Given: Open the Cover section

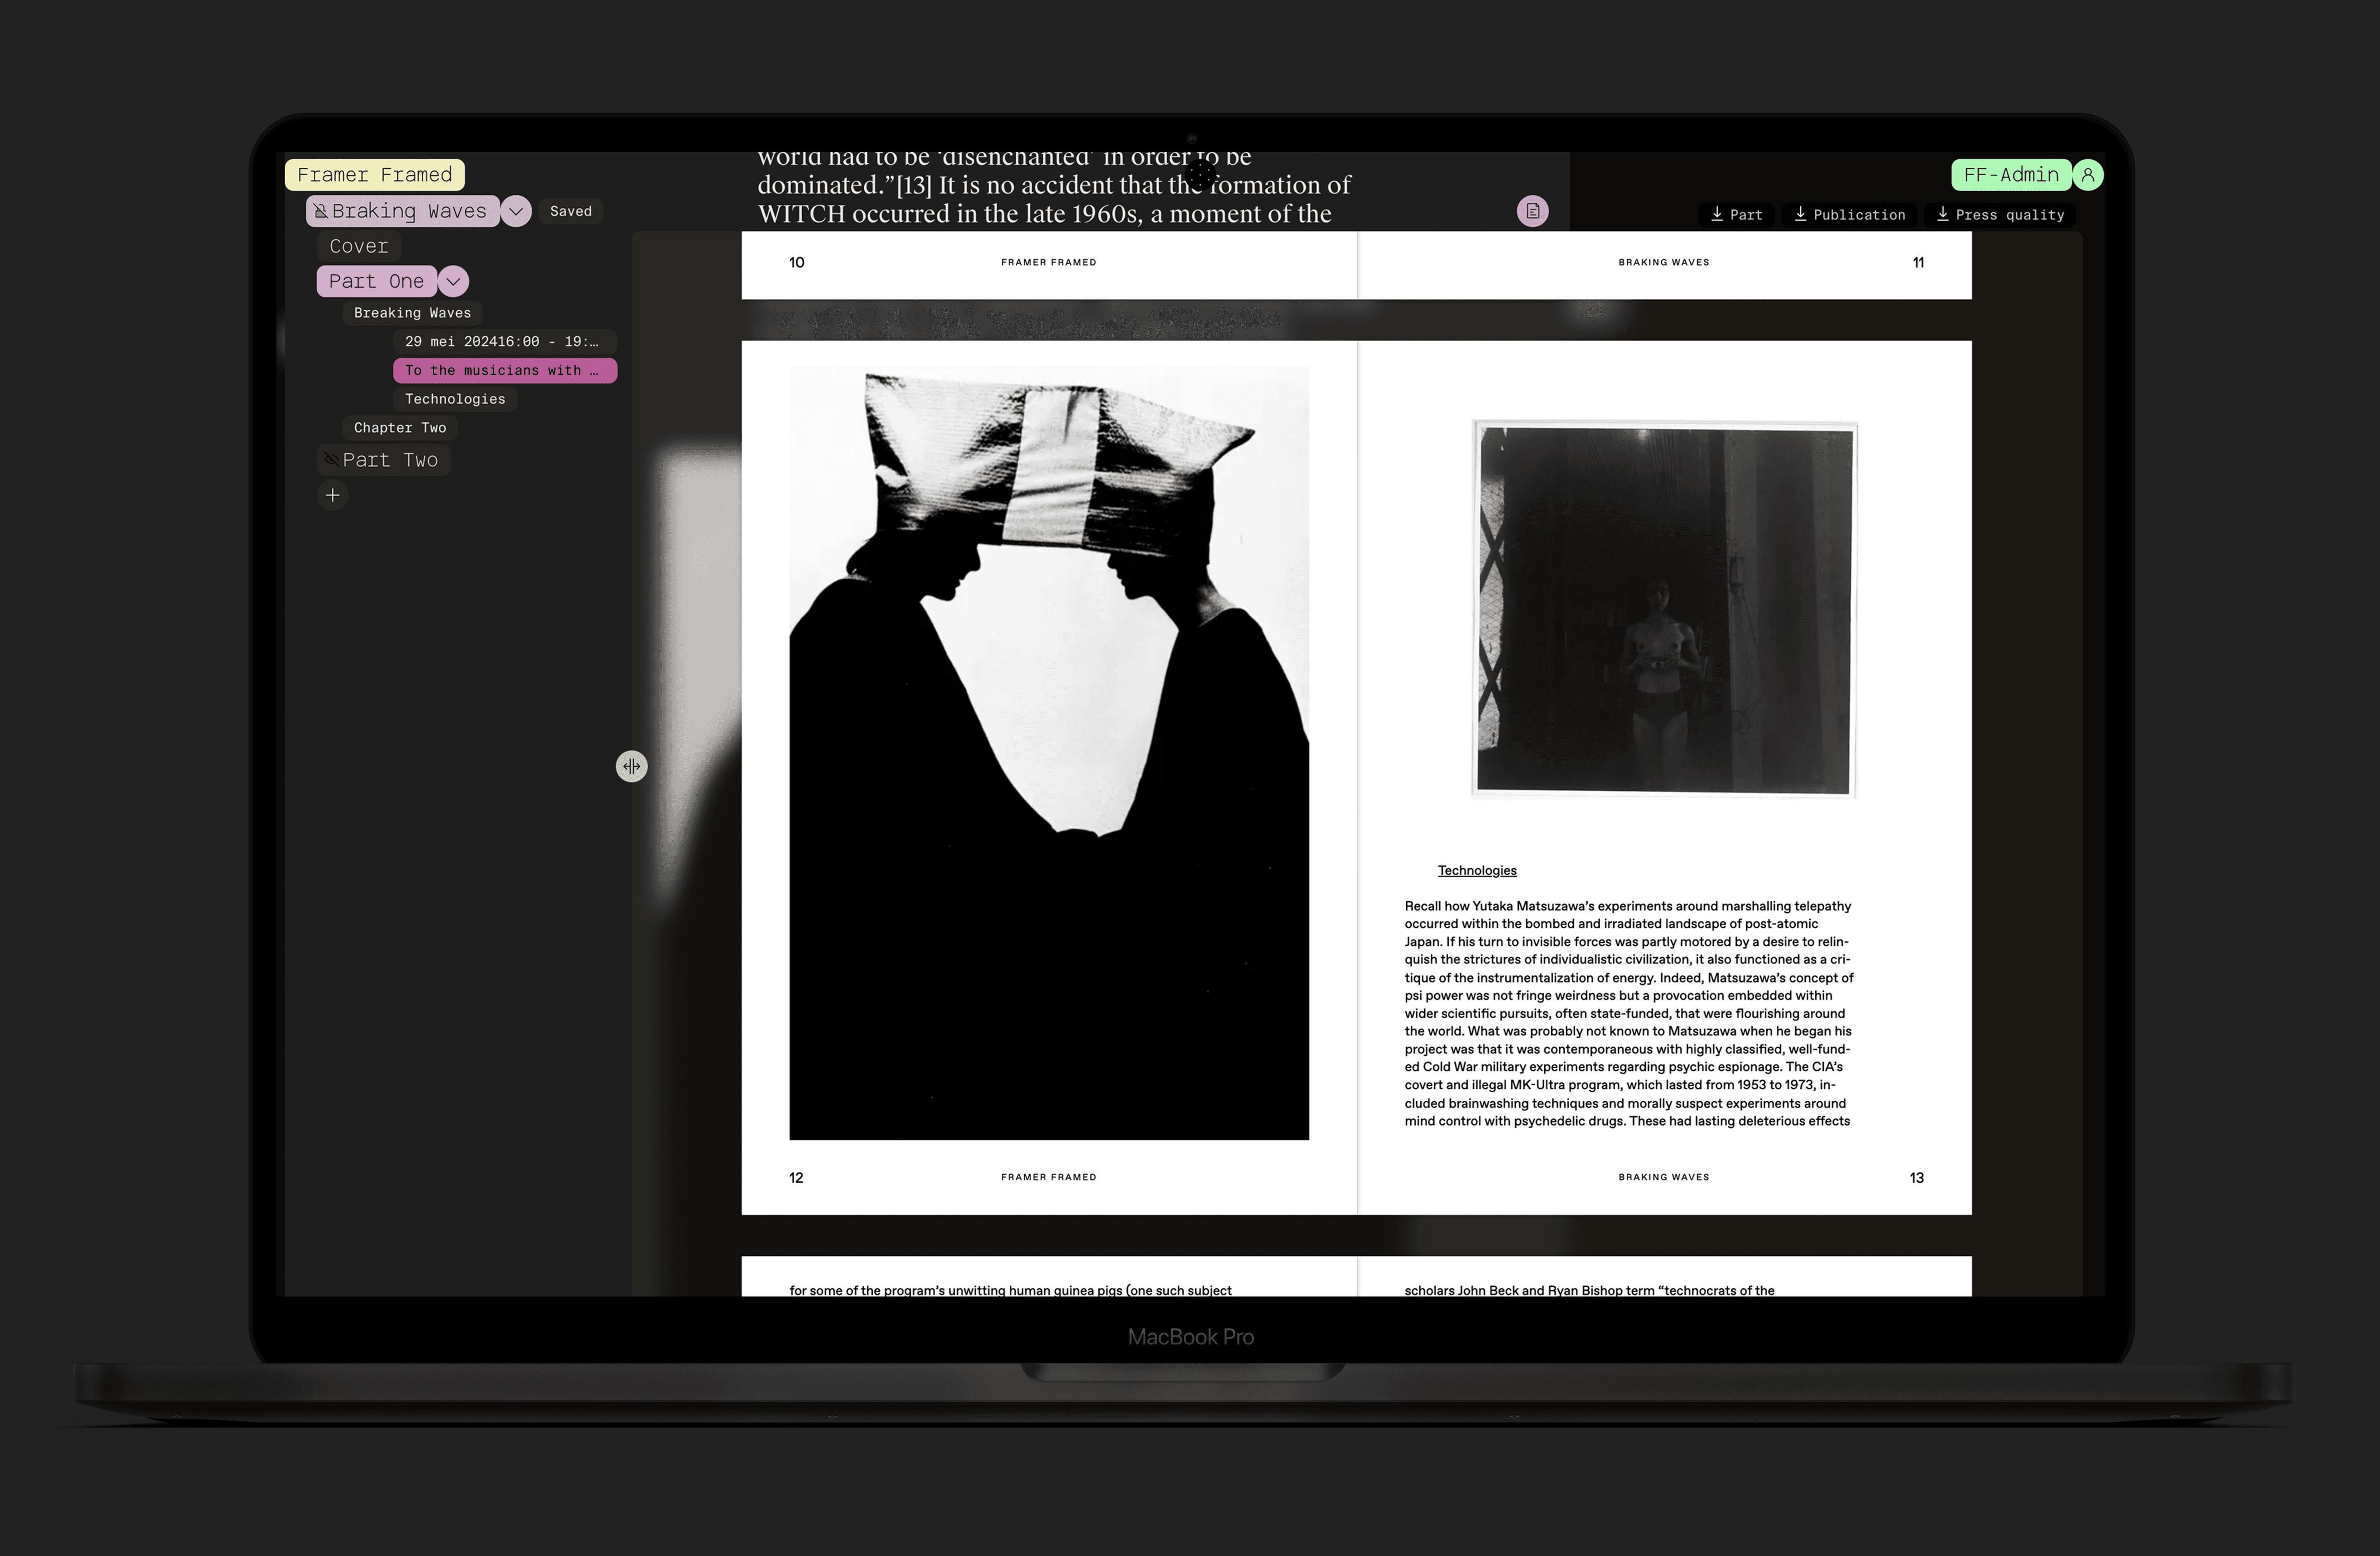Looking at the screenshot, I should (358, 246).
